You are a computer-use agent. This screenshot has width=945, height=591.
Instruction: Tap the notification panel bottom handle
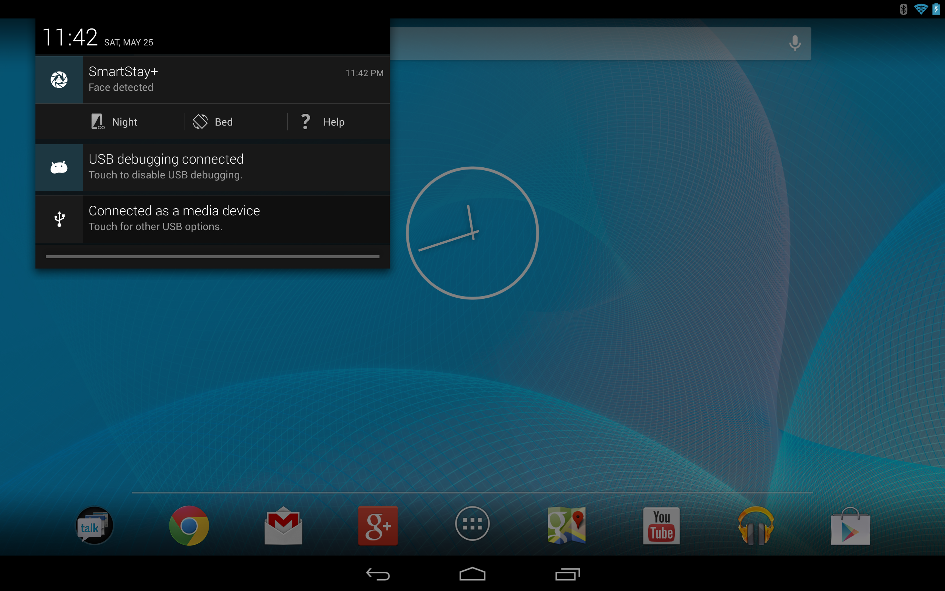(213, 257)
